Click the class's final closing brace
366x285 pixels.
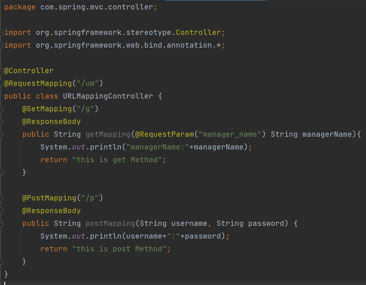[6, 274]
